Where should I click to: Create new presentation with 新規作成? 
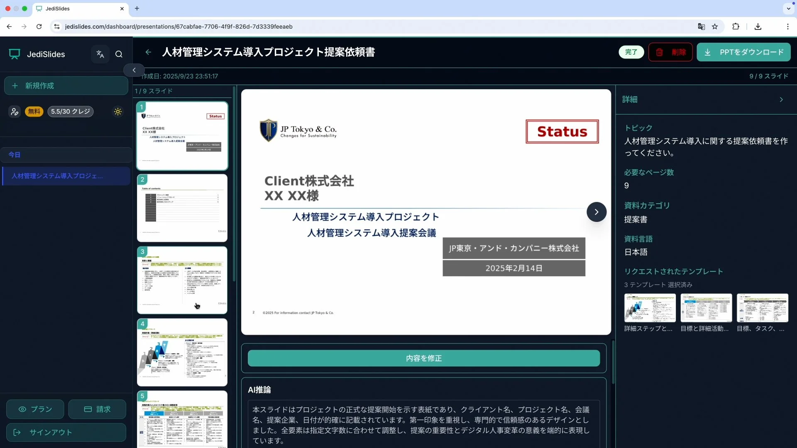[x=66, y=85]
